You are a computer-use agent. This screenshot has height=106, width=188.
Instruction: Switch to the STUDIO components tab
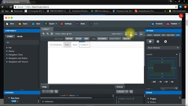click(x=10, y=37)
